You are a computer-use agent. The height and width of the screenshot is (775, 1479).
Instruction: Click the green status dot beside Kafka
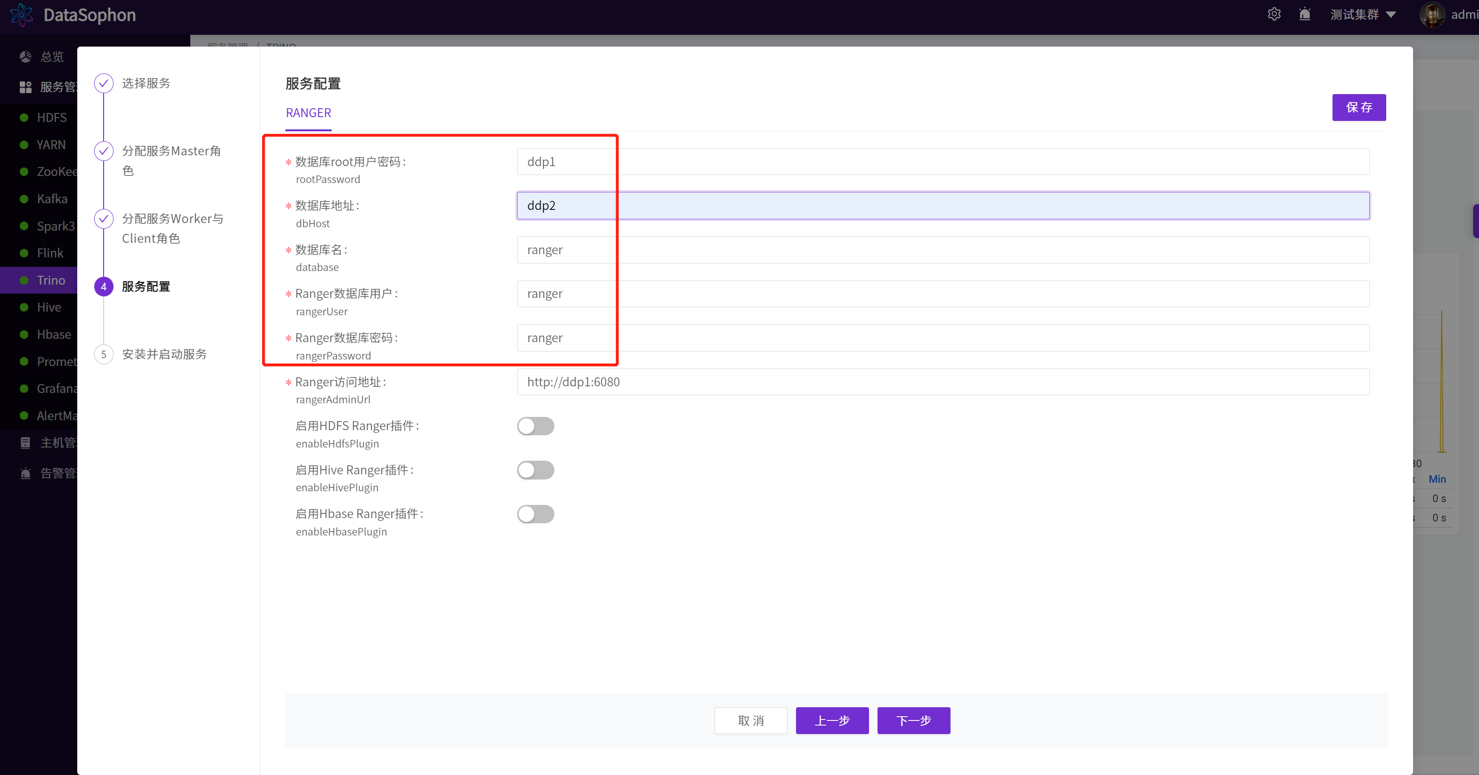click(24, 199)
